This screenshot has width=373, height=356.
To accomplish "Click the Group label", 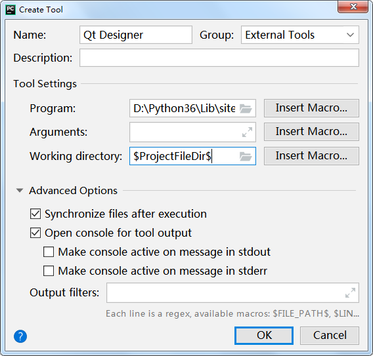I will tap(217, 35).
